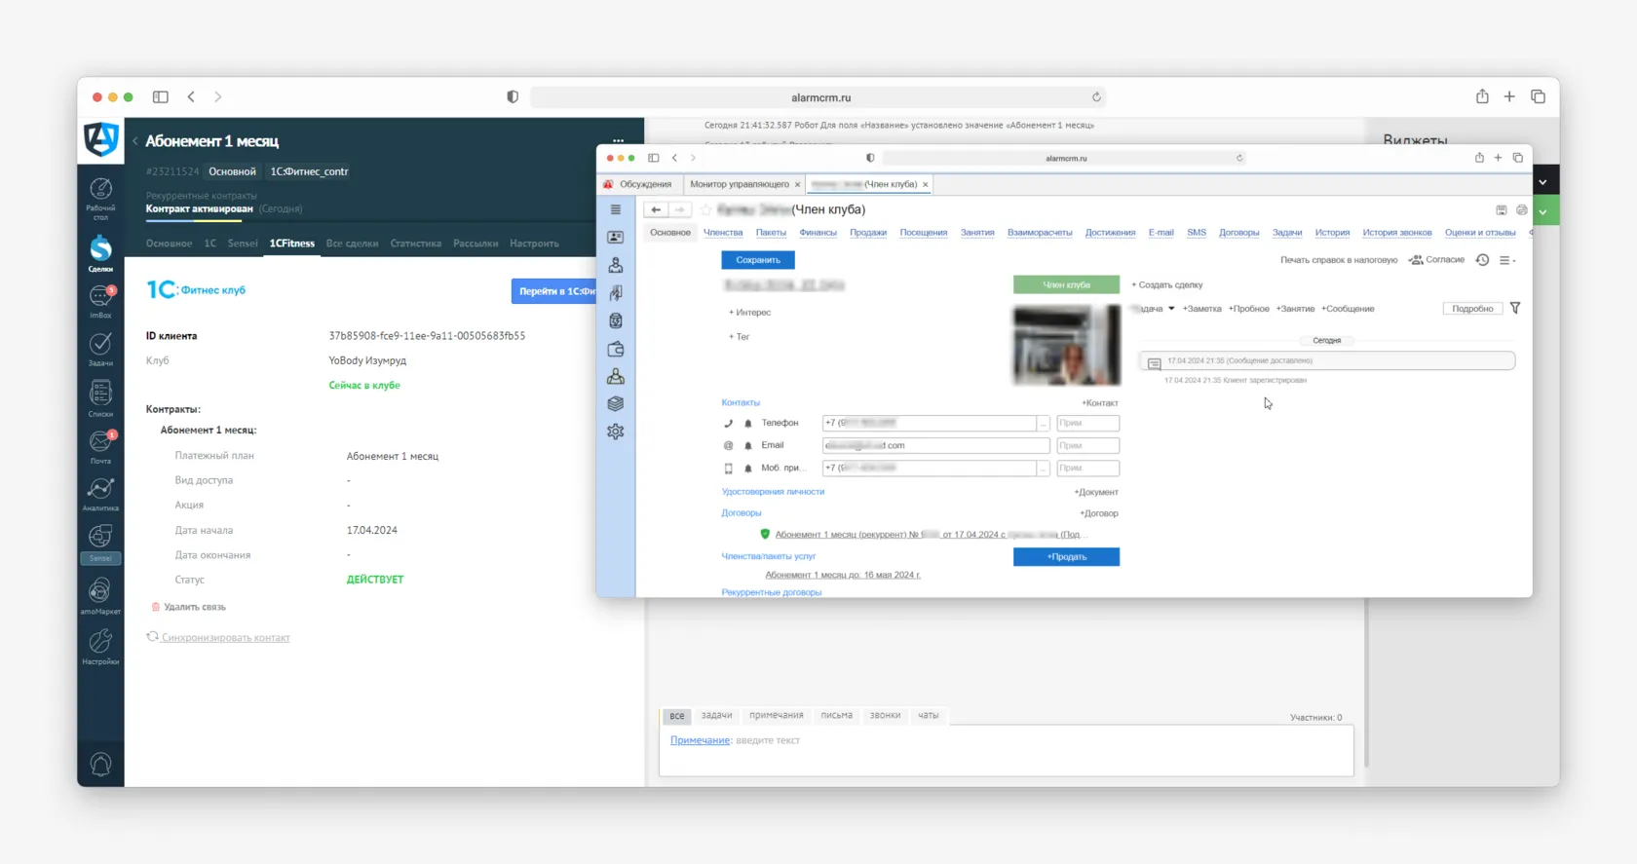Click the filter funnel icon beside Подробно

tap(1515, 308)
